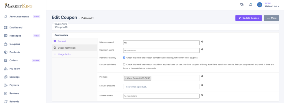284x103 pixels.
Task: Click the Maximum spend field
Action: click(161, 51)
